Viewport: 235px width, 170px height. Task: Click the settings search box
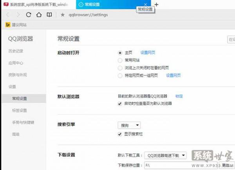point(231,40)
